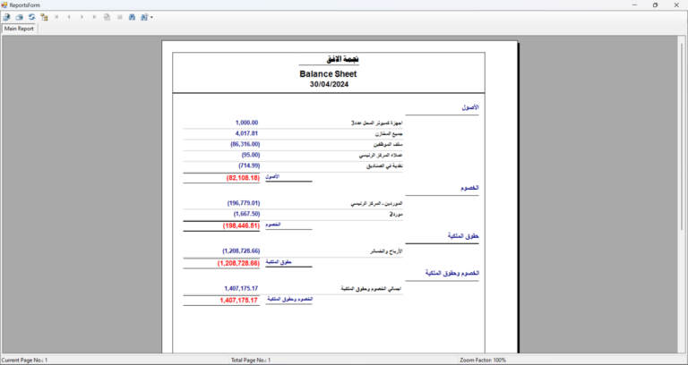Advance to the next page
688x365 pixels.
(82, 17)
